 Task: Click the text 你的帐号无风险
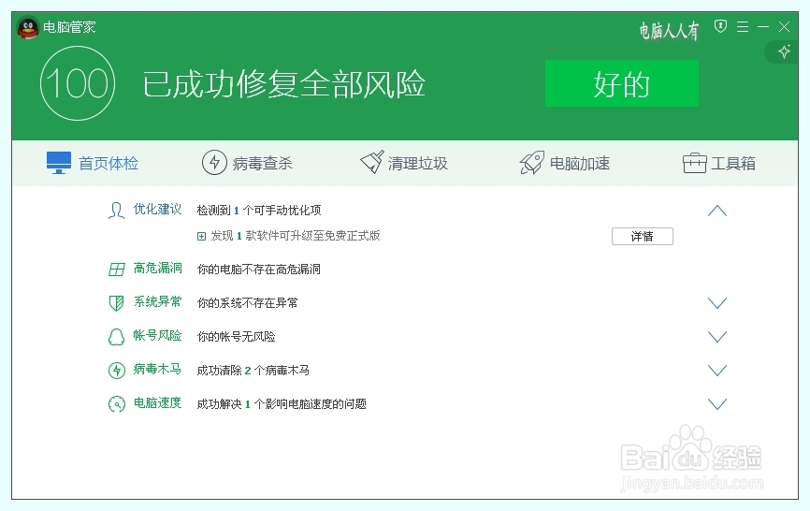click(x=236, y=337)
